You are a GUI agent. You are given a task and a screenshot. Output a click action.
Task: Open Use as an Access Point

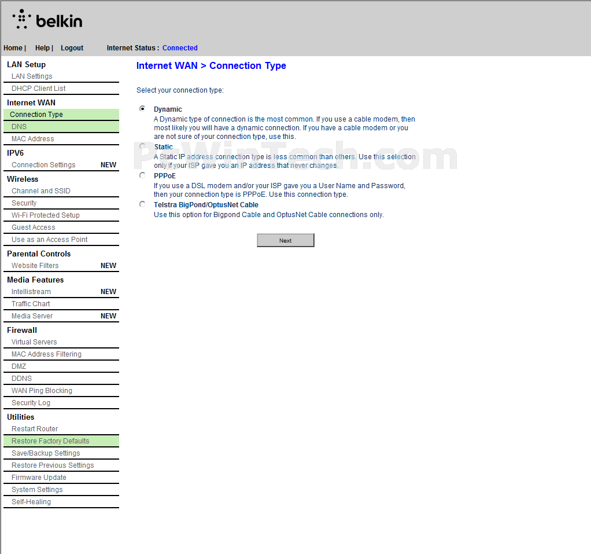(x=49, y=240)
